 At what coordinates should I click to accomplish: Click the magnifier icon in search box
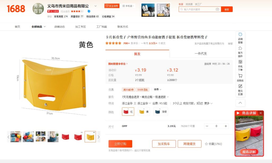(x=182, y=9)
